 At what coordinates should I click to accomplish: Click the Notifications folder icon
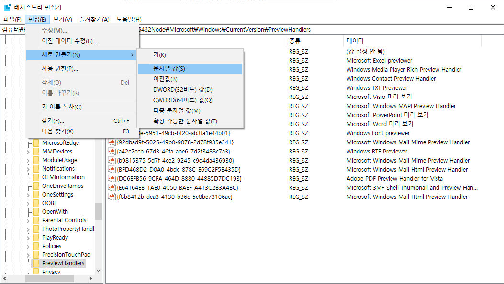[36, 169]
